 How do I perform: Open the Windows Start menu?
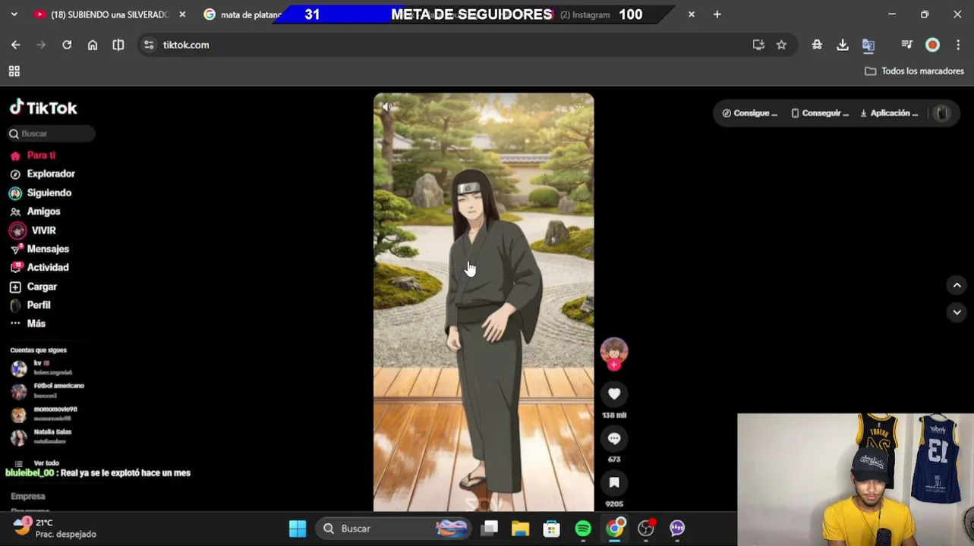298,529
